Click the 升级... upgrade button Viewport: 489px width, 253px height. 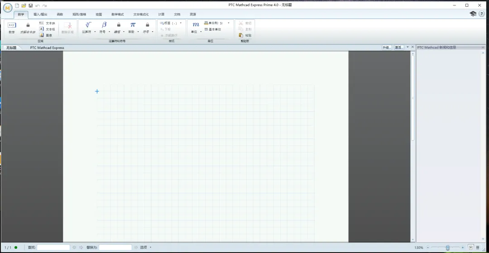click(x=387, y=48)
